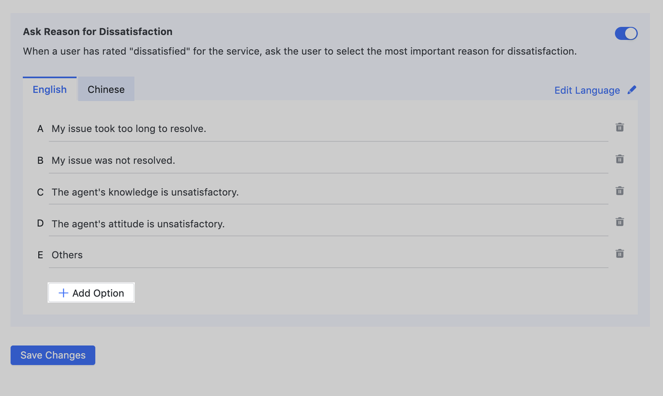The image size is (663, 396).
Task: Disable the Ask Reason for Dissatisfaction switch
Action: click(x=625, y=34)
